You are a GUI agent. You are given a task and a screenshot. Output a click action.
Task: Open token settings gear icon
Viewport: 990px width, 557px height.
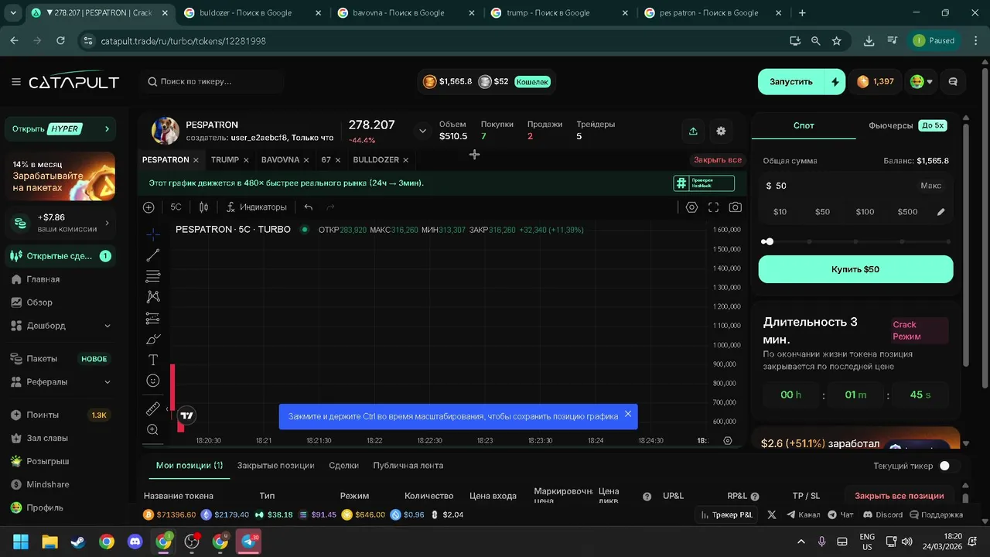coord(721,132)
